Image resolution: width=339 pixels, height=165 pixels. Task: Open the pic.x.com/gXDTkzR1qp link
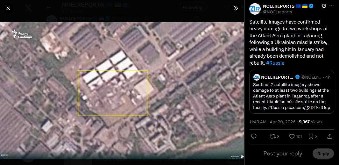pyautogui.click(x=307, y=108)
